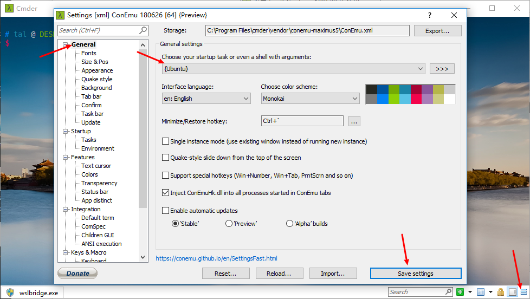The height and width of the screenshot is (299, 530).
Task: Click the bright pink-red color swatch
Action: (x=416, y=99)
